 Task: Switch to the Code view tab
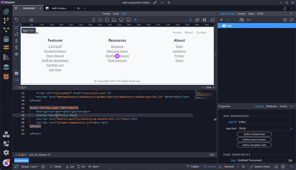point(116,14)
